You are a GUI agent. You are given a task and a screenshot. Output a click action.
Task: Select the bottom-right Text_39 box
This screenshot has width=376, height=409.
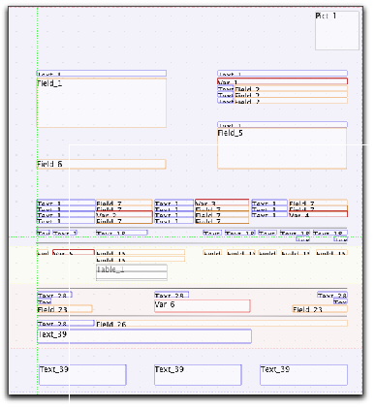coord(303,375)
